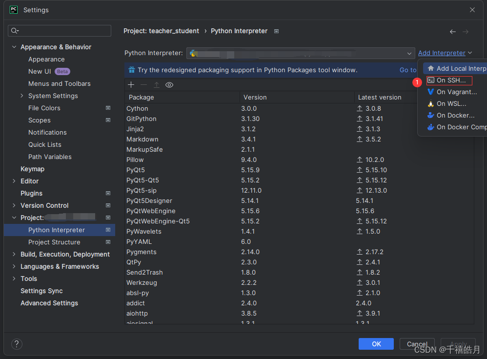Open the Advanced Settings page
This screenshot has width=487, height=359.
click(x=49, y=303)
